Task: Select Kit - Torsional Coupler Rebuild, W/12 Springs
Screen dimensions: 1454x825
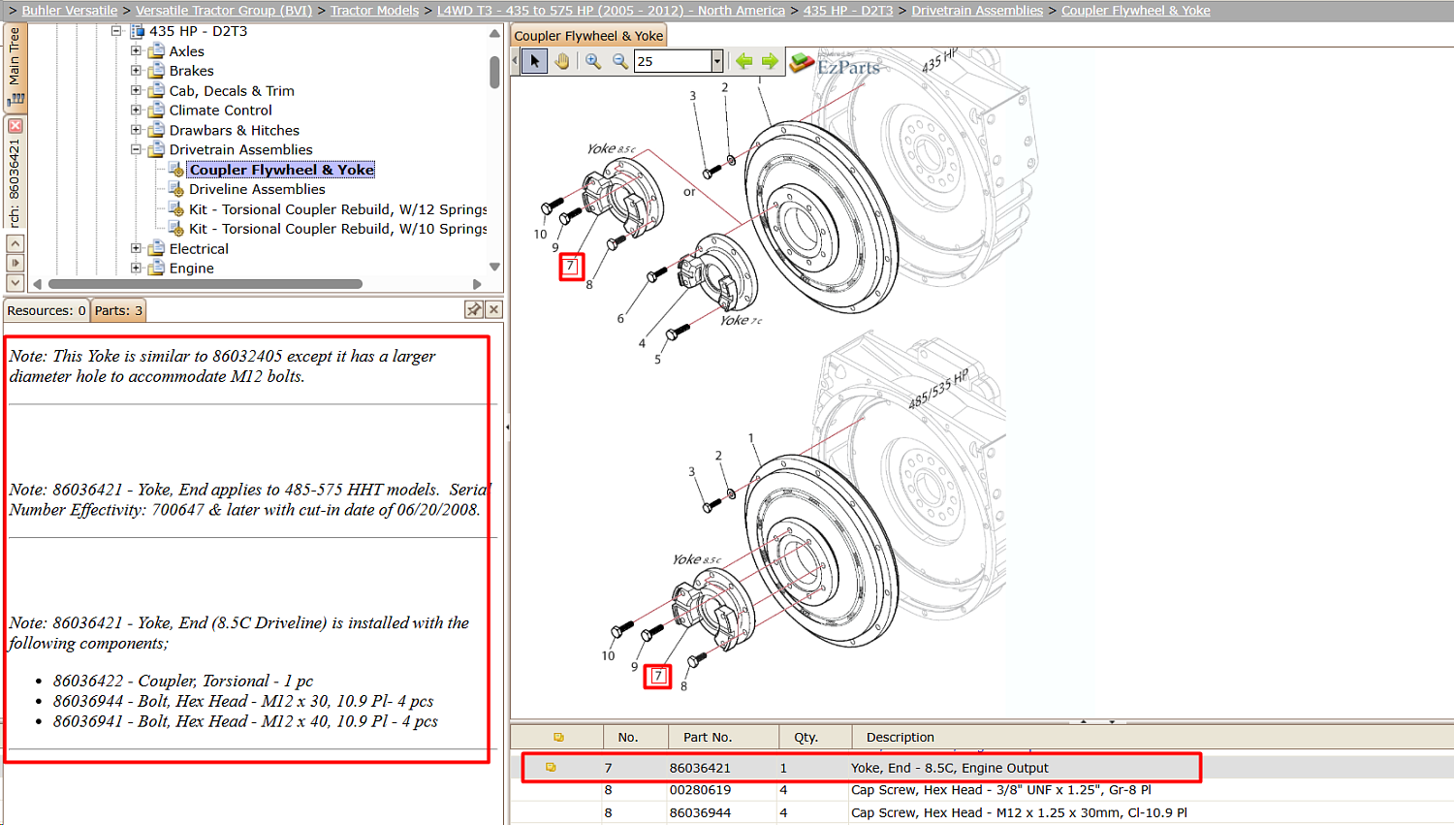Action: coord(338,209)
